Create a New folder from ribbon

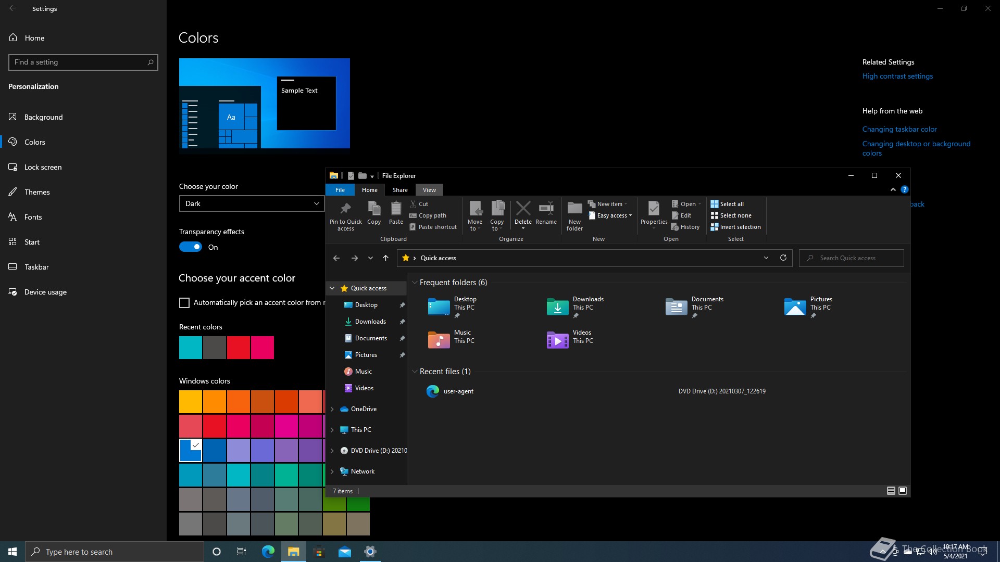(x=574, y=216)
